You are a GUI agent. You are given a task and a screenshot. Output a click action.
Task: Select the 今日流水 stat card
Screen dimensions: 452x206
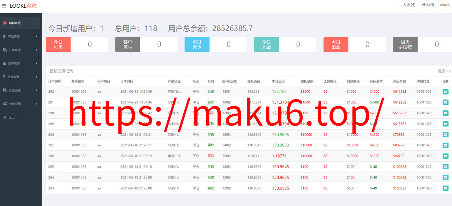point(216,44)
